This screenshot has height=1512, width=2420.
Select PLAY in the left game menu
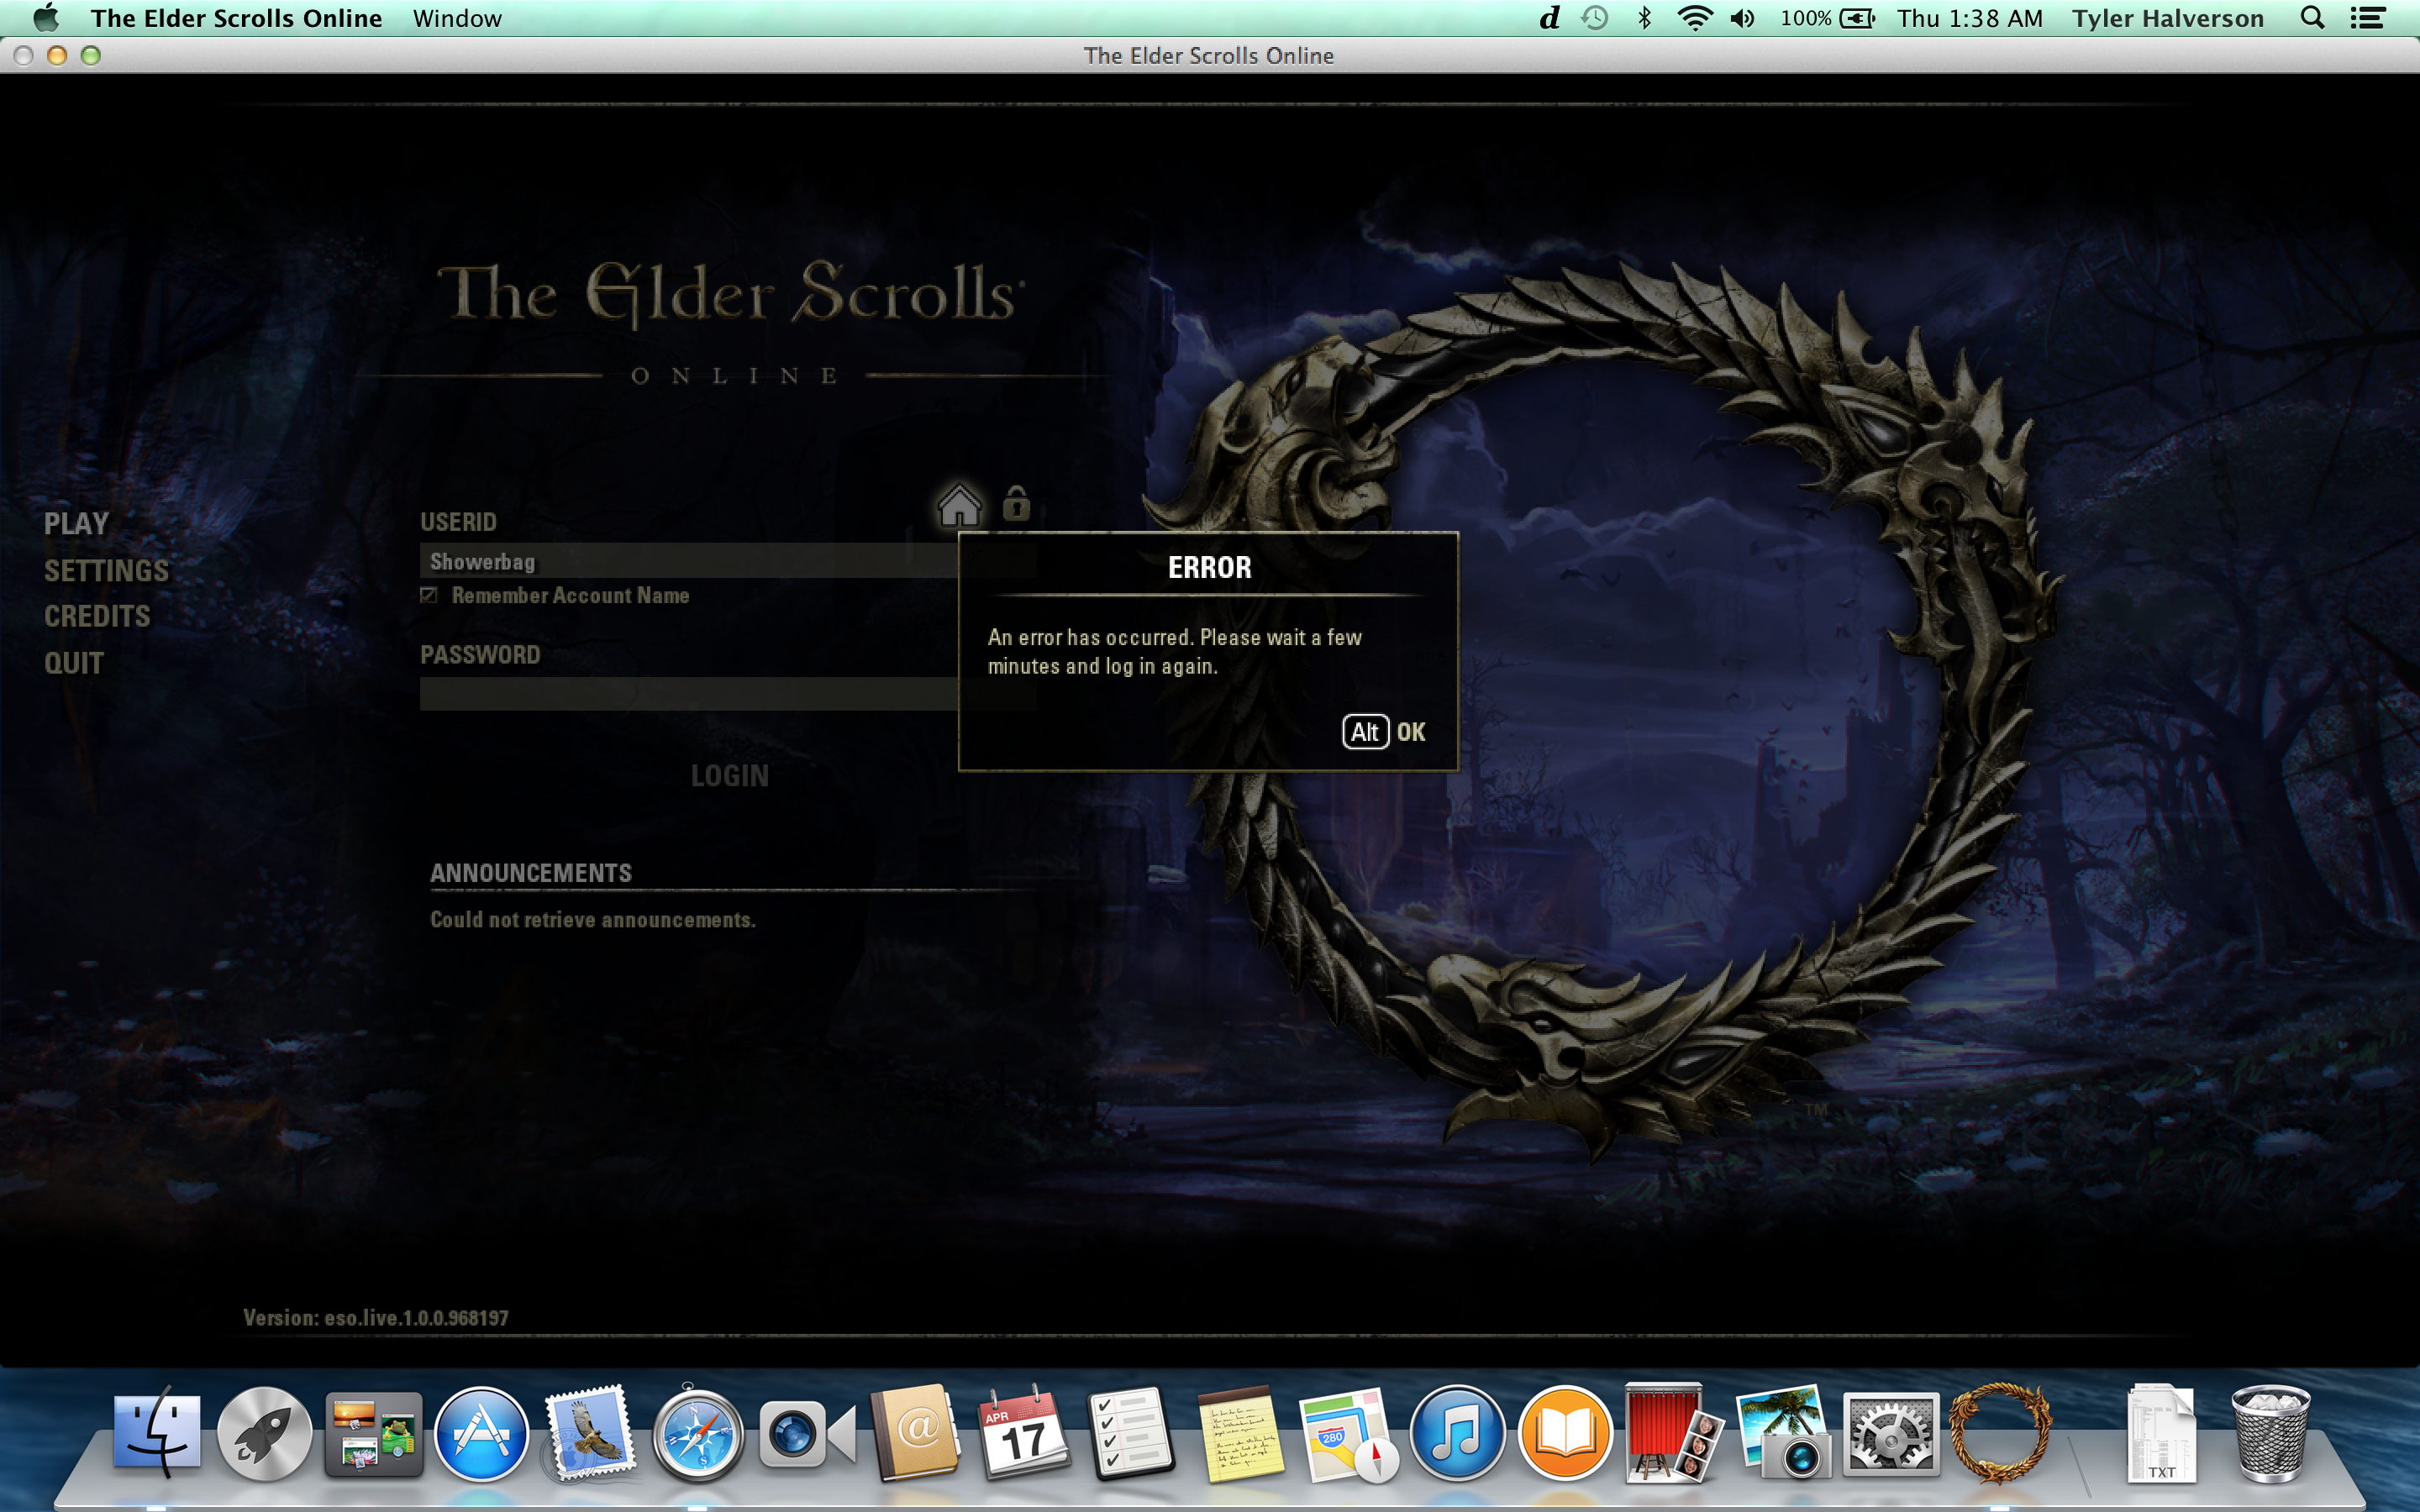click(x=76, y=523)
